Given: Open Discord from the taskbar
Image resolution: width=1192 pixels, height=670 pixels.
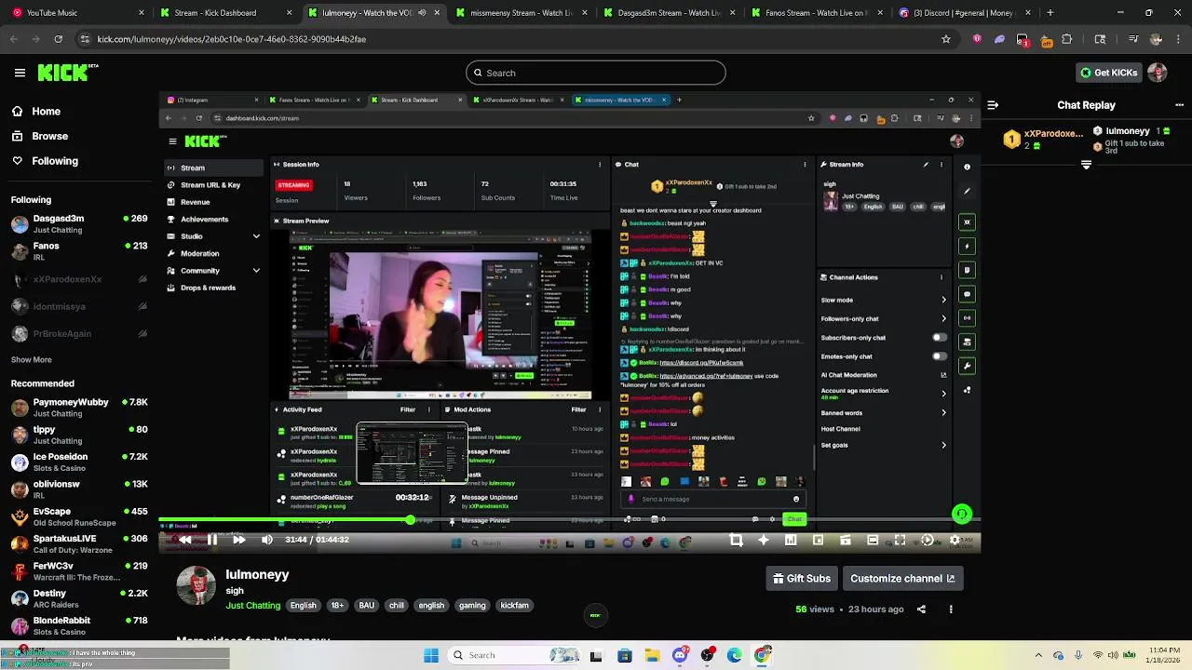Looking at the screenshot, I should pyautogui.click(x=680, y=655).
